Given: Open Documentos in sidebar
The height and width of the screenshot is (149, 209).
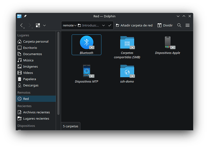Looking at the screenshot, I should coord(36,54).
